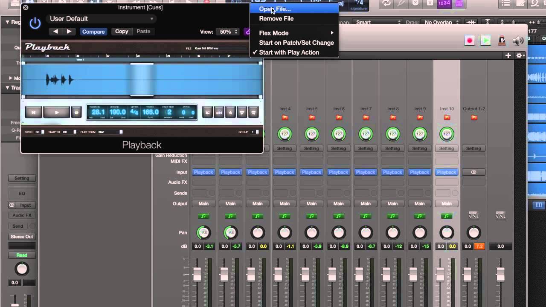The image size is (546, 307).
Task: Click the Tempo 166.0 display
Action: pyautogui.click(x=150, y=112)
